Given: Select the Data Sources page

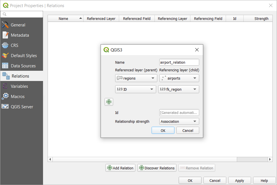Looking at the screenshot, I should [23, 66].
